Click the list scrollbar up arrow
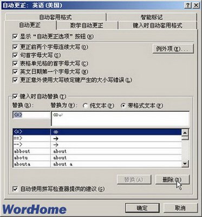The image size is (202, 217). tap(185, 133)
